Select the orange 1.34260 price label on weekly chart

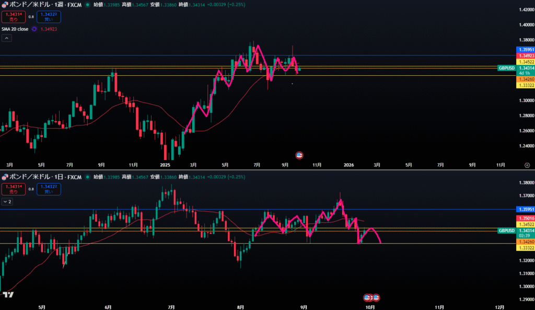pos(525,79)
